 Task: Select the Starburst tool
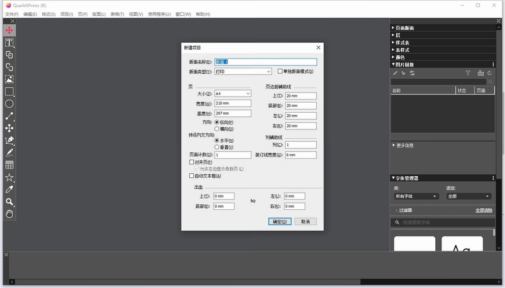point(9,177)
